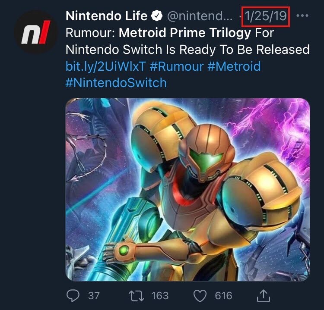Click the bold Metroid Prime Trilogy text
The width and height of the screenshot is (324, 310).
pos(184,33)
